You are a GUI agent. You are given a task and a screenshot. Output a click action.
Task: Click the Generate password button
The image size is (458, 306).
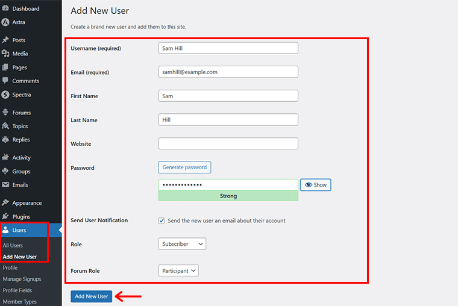click(x=184, y=167)
